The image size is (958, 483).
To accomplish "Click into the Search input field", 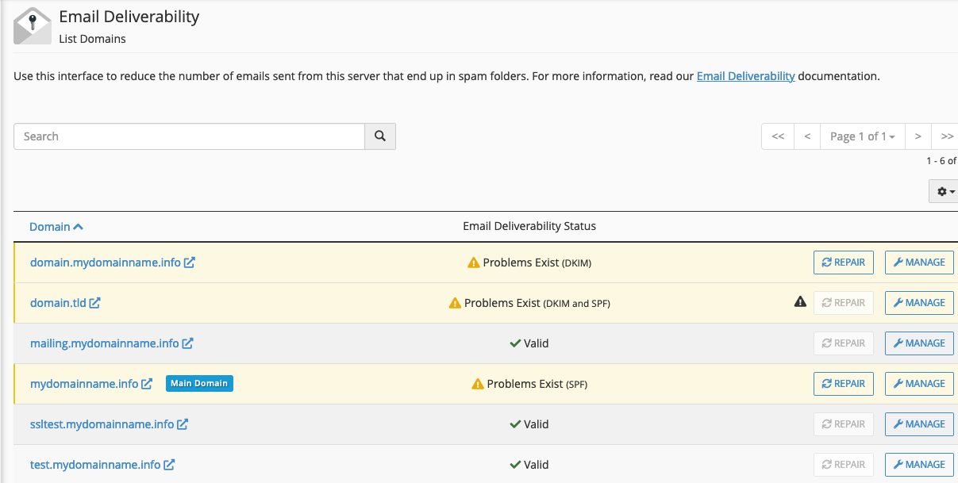I will tap(189, 136).
